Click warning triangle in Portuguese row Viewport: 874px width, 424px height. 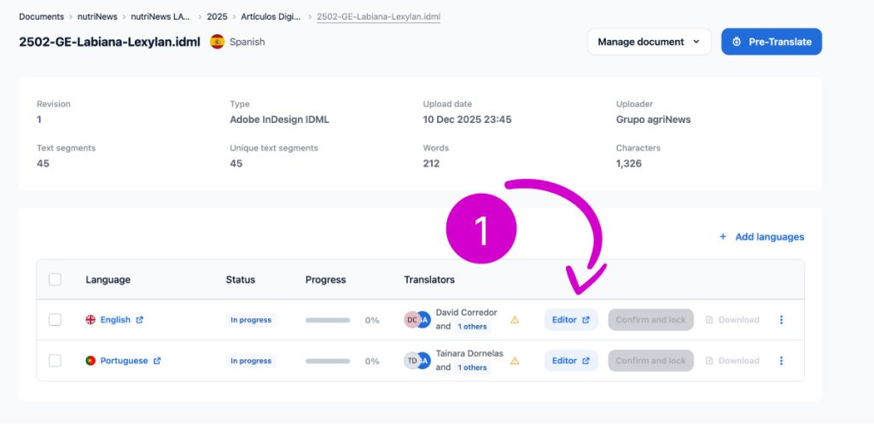pos(515,361)
